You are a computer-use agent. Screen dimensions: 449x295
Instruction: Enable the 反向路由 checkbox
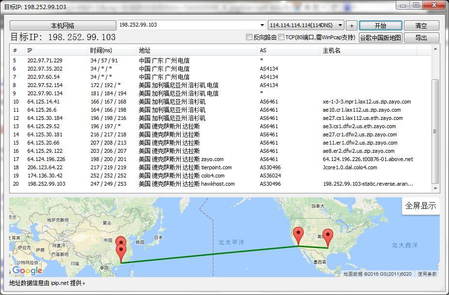click(249, 37)
